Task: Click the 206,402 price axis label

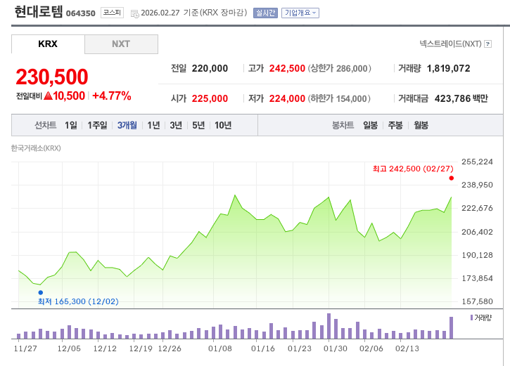Action: (x=478, y=232)
